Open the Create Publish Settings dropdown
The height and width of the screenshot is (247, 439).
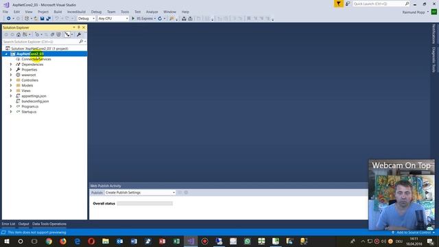coord(140,192)
